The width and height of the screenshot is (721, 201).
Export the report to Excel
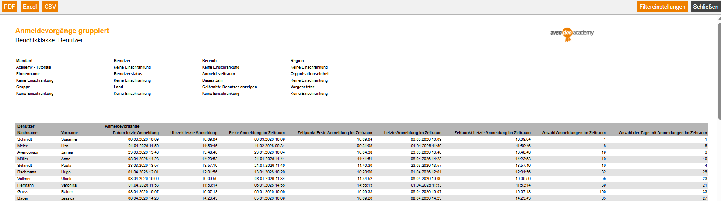point(30,7)
